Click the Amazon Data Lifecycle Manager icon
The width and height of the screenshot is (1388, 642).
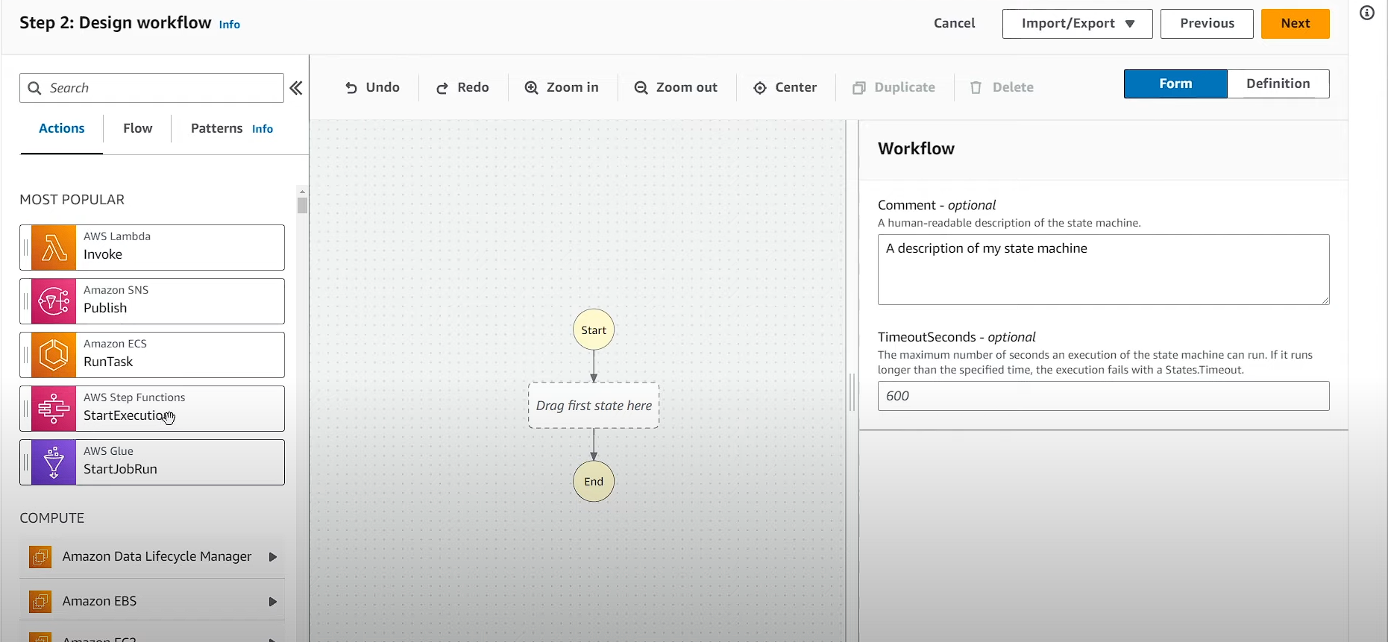pos(40,557)
